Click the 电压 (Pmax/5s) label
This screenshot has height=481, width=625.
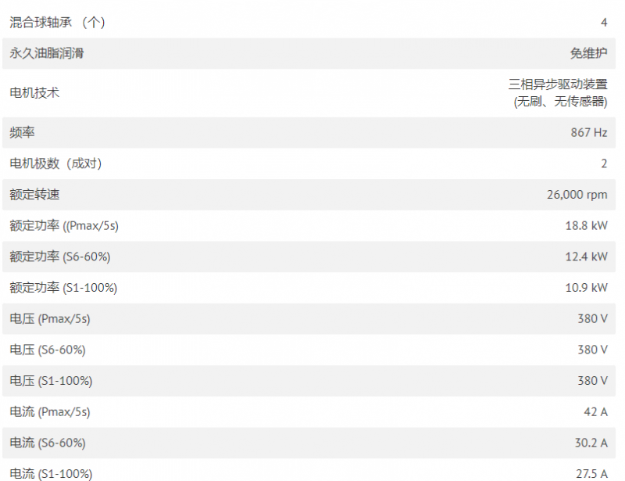50,319
